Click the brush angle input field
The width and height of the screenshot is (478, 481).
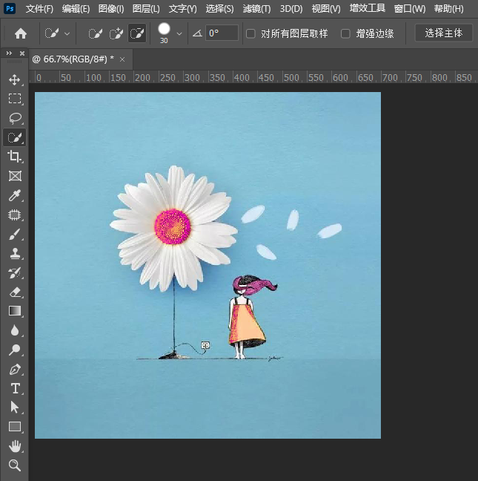(222, 33)
